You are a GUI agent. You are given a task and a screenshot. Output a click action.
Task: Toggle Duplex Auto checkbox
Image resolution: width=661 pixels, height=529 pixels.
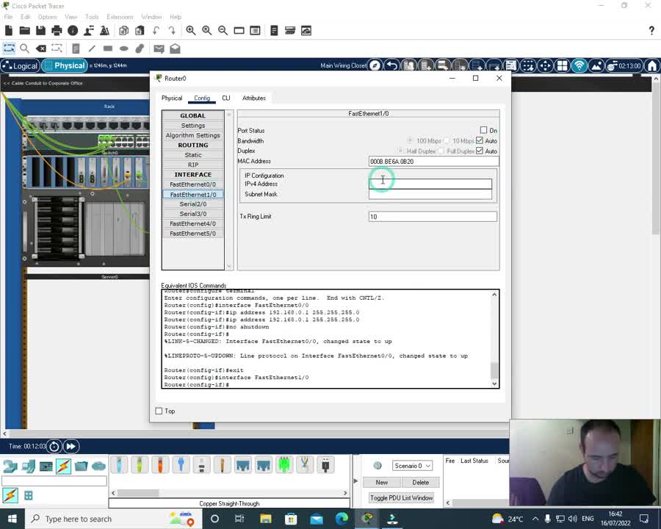[x=480, y=151]
